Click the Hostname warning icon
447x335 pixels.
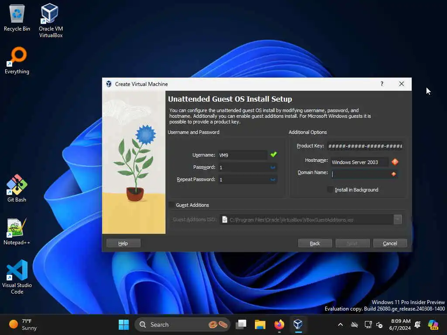pyautogui.click(x=395, y=162)
